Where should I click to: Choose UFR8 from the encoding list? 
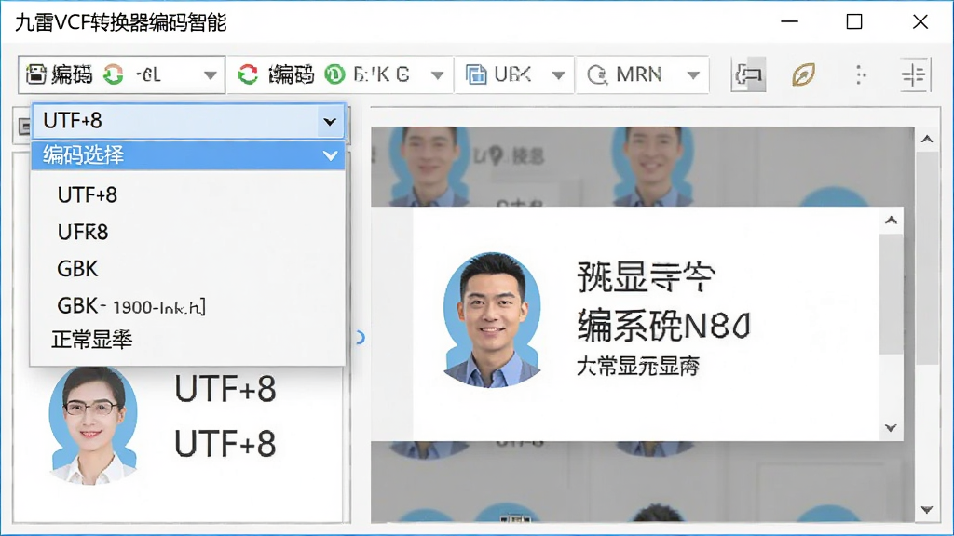pyautogui.click(x=83, y=232)
